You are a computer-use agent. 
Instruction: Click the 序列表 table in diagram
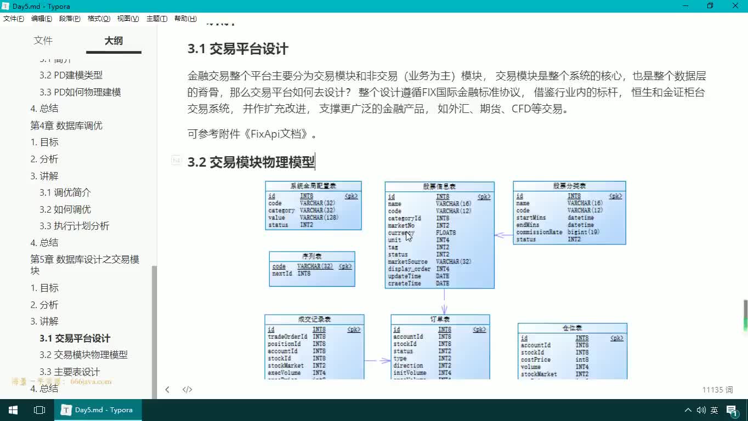312,269
